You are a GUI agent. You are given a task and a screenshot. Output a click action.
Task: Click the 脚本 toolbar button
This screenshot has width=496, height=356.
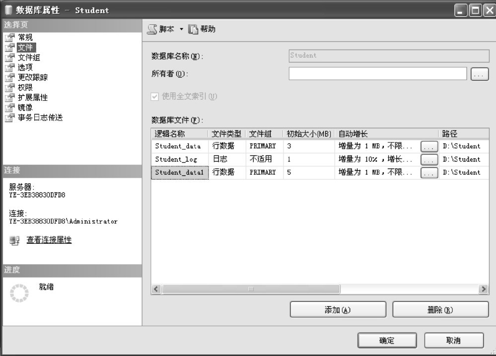[x=161, y=29]
